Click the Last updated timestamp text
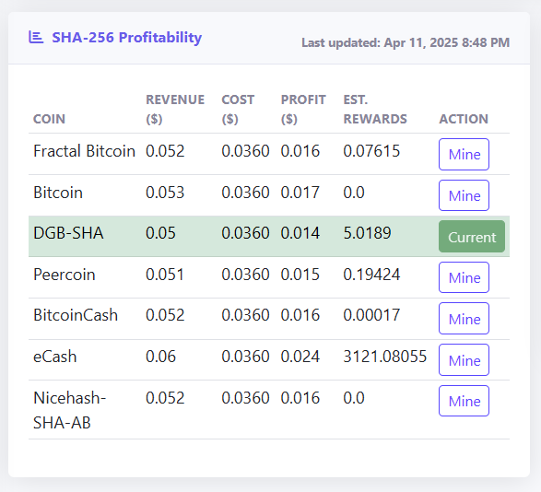Screen dimensions: 541x492 pyautogui.click(x=406, y=42)
